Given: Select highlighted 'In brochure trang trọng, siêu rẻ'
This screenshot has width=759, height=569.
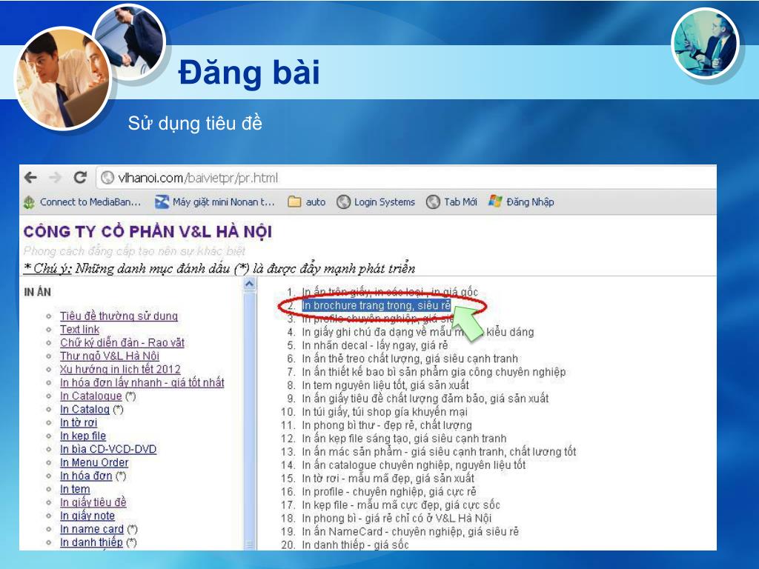Looking at the screenshot, I should (x=376, y=305).
